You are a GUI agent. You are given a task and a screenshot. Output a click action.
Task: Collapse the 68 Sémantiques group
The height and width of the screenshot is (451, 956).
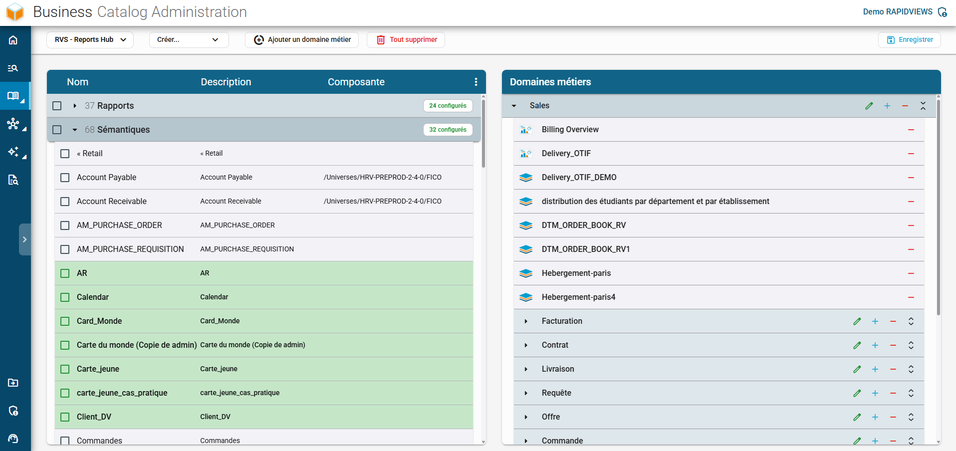pos(75,130)
